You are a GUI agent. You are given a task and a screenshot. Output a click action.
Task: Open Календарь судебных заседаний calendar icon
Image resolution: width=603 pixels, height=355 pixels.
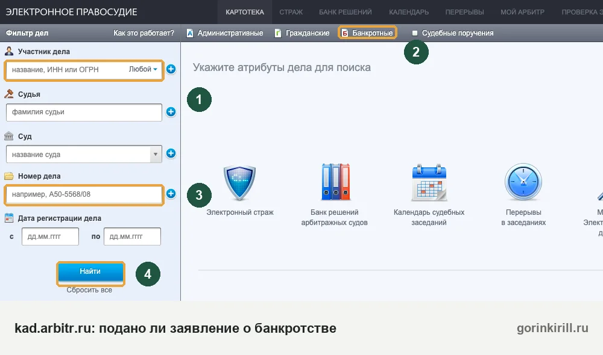[x=429, y=183]
